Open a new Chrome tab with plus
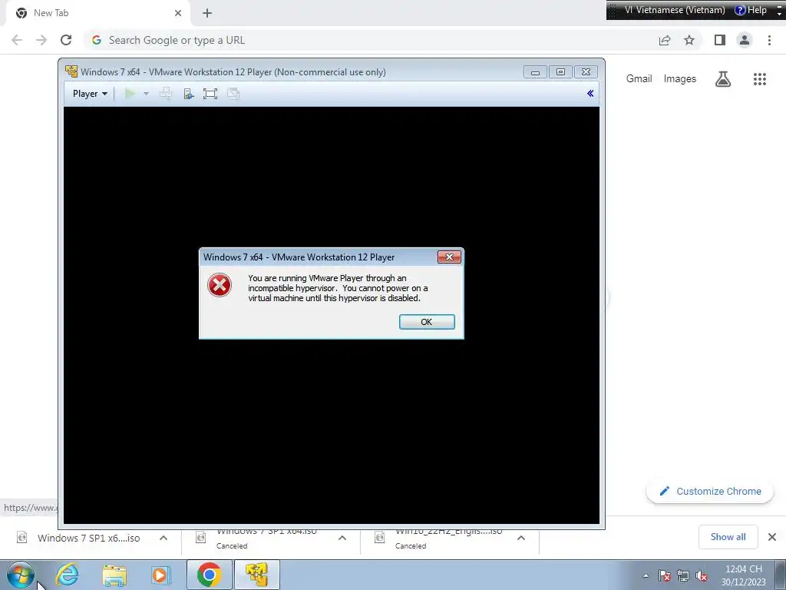The width and height of the screenshot is (786, 590). click(x=207, y=13)
